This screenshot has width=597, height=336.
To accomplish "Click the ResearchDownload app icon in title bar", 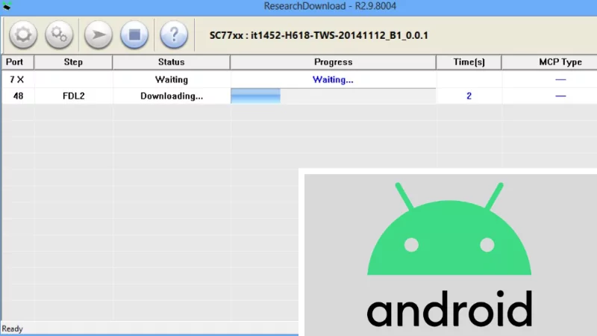I will click(7, 6).
